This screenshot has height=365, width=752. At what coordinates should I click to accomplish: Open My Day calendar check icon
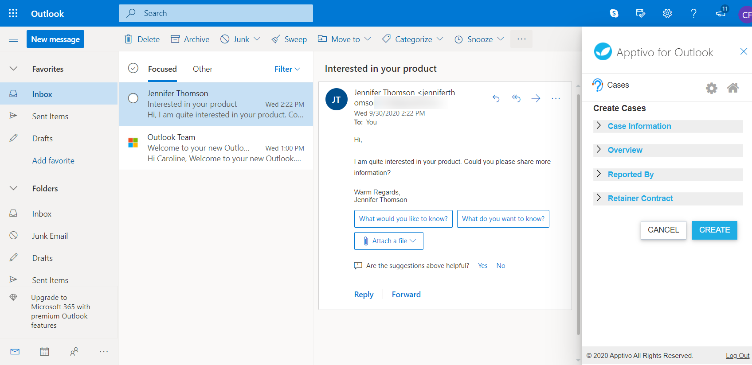coord(641,13)
